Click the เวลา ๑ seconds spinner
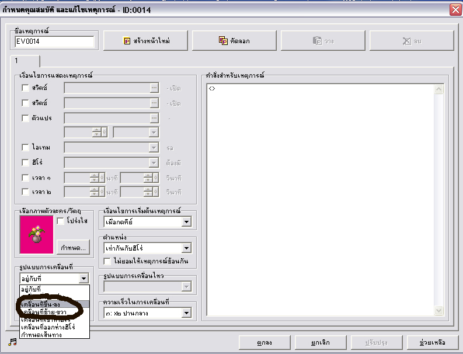 148,178
